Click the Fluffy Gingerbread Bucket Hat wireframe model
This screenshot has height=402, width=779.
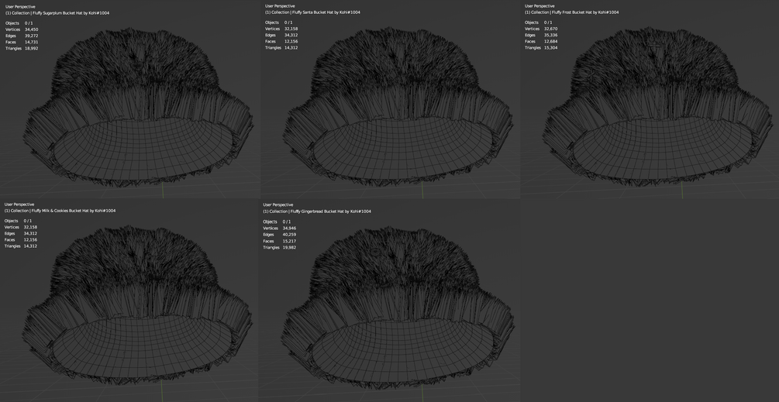click(x=398, y=308)
